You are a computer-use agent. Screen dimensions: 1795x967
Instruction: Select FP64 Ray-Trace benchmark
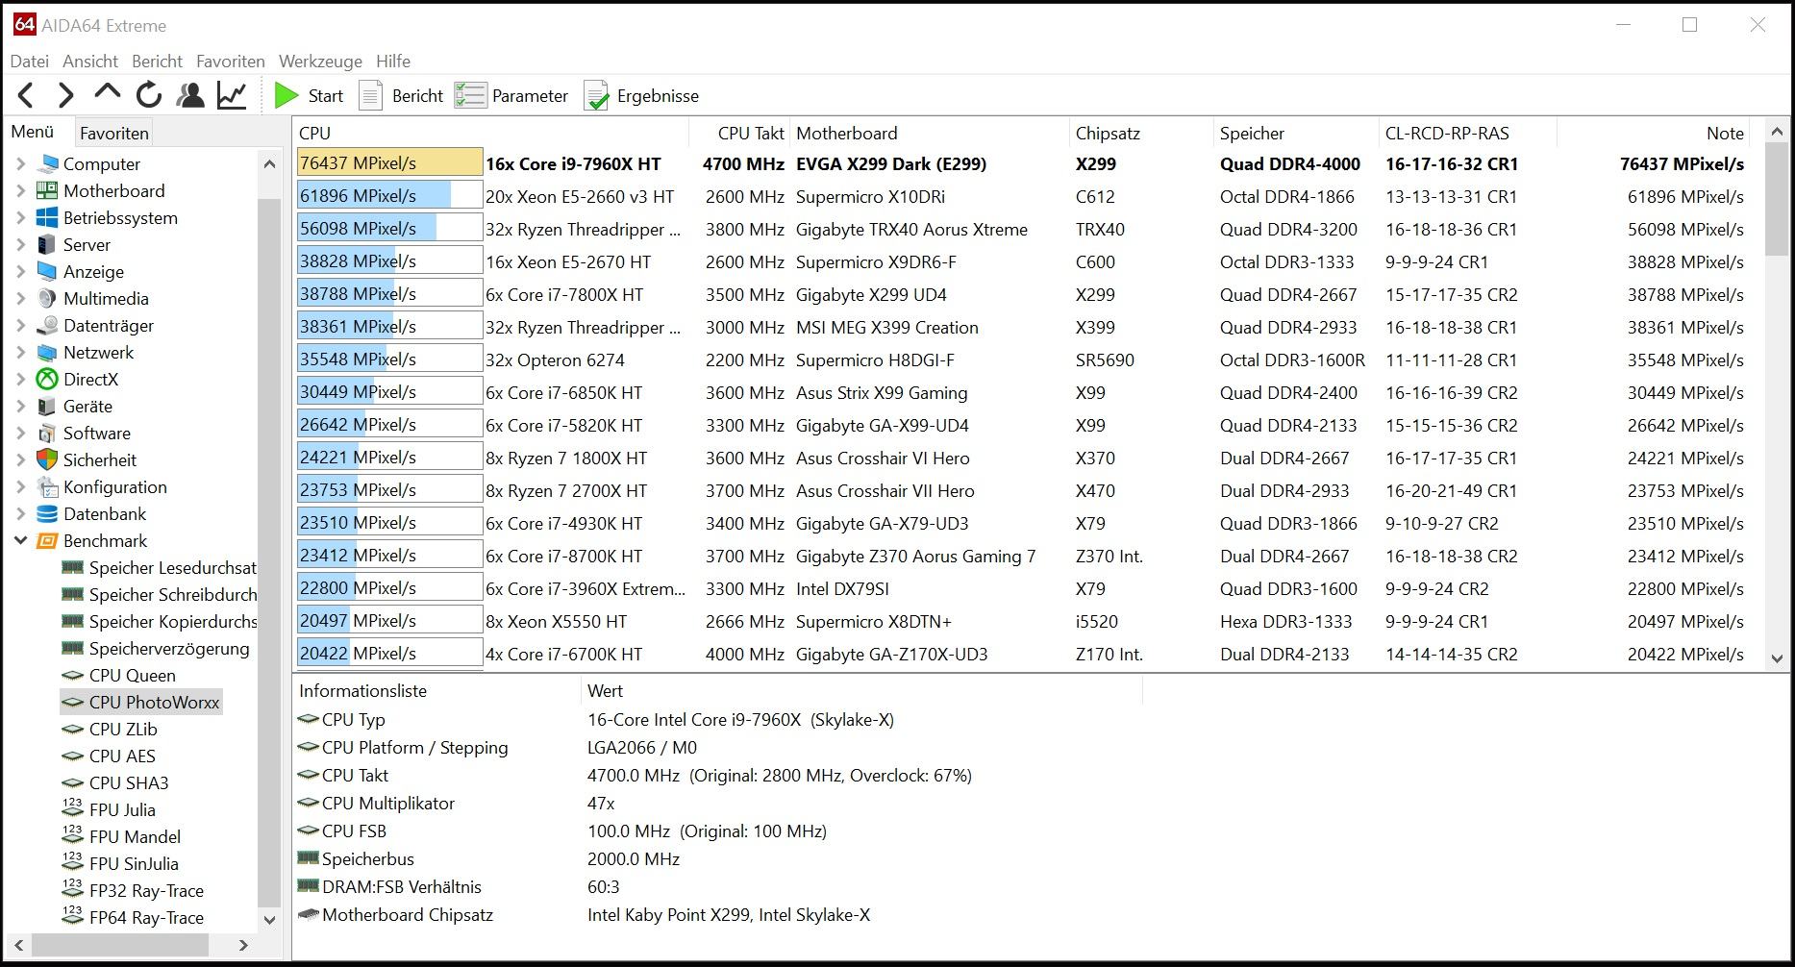tap(146, 918)
